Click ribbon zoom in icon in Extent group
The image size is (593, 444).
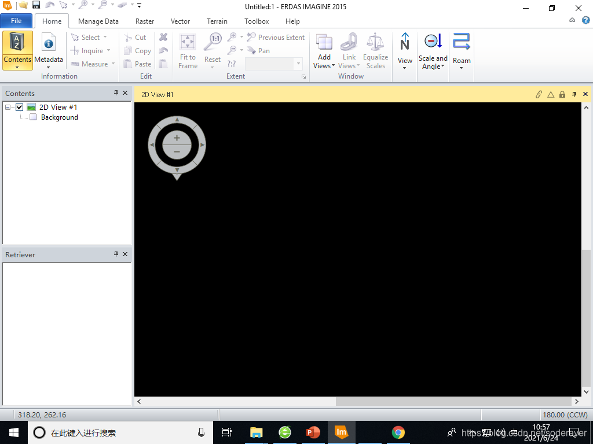pos(232,37)
